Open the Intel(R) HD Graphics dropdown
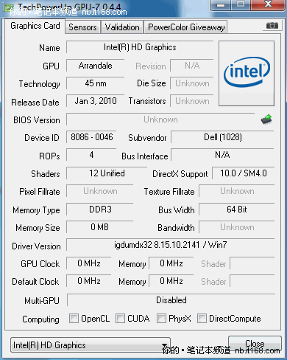The height and width of the screenshot is (360, 287). (x=91, y=345)
